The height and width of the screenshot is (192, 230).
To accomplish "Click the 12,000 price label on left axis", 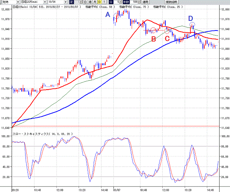I will coord(5,9).
